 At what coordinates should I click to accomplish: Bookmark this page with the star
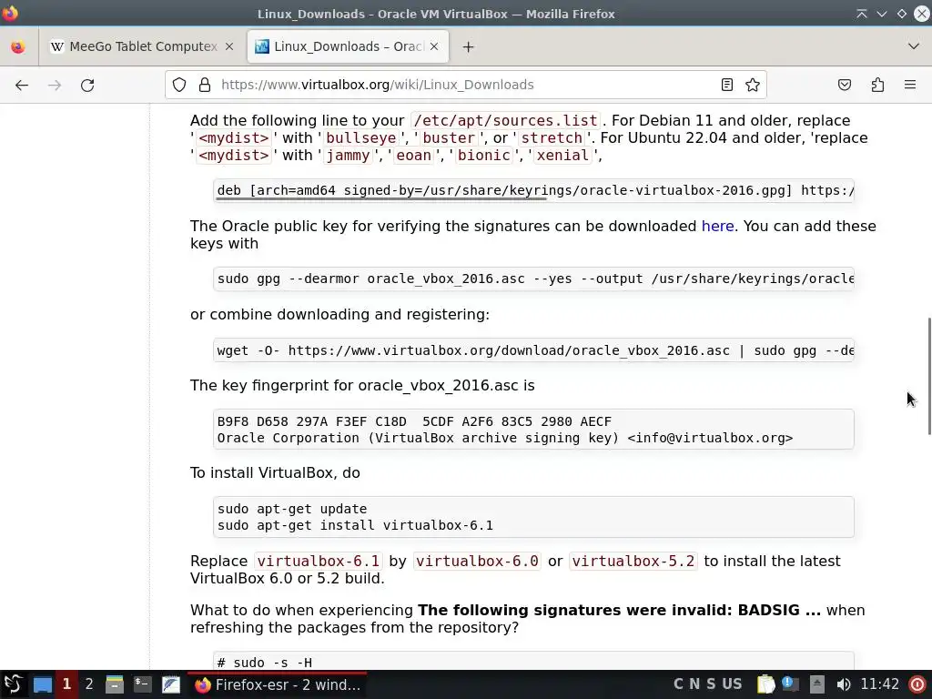[753, 85]
